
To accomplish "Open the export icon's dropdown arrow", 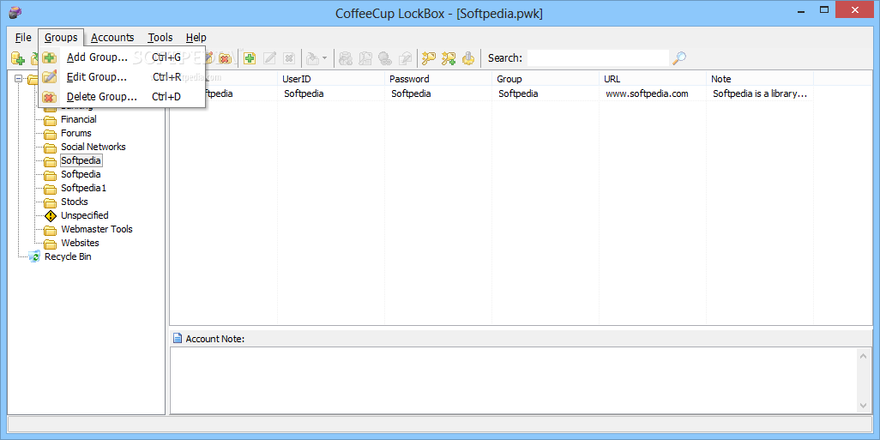I will click(324, 57).
